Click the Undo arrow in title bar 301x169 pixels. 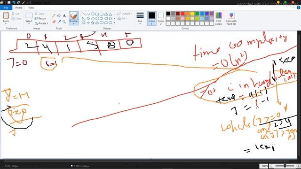tap(14, 2)
